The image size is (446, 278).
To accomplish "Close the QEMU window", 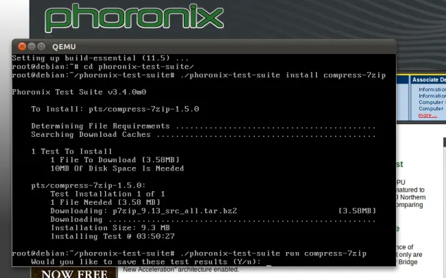I will click(x=22, y=47).
